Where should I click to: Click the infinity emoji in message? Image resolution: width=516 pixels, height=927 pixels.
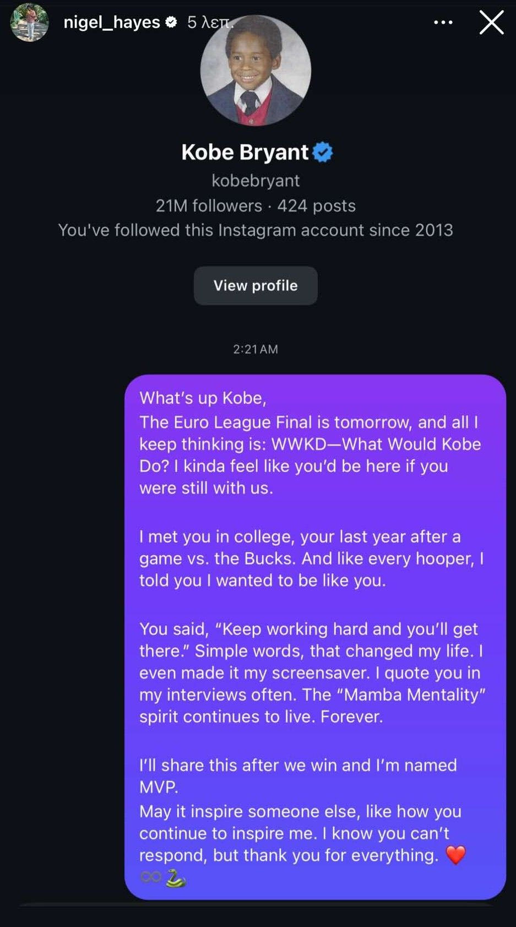point(150,877)
